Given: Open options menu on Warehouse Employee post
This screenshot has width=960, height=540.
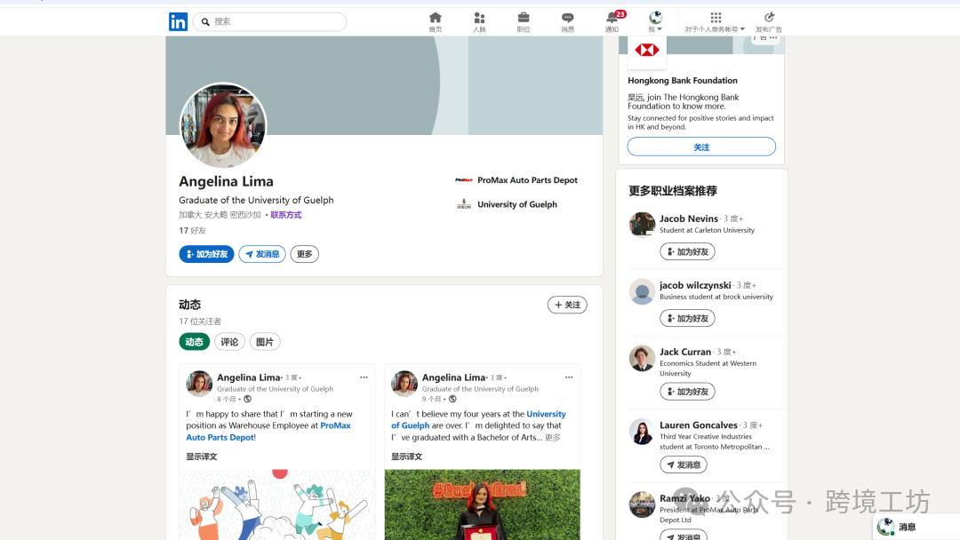Looking at the screenshot, I should [x=364, y=377].
